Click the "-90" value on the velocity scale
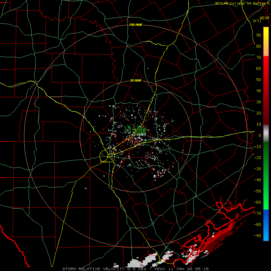 [x=257, y=236]
